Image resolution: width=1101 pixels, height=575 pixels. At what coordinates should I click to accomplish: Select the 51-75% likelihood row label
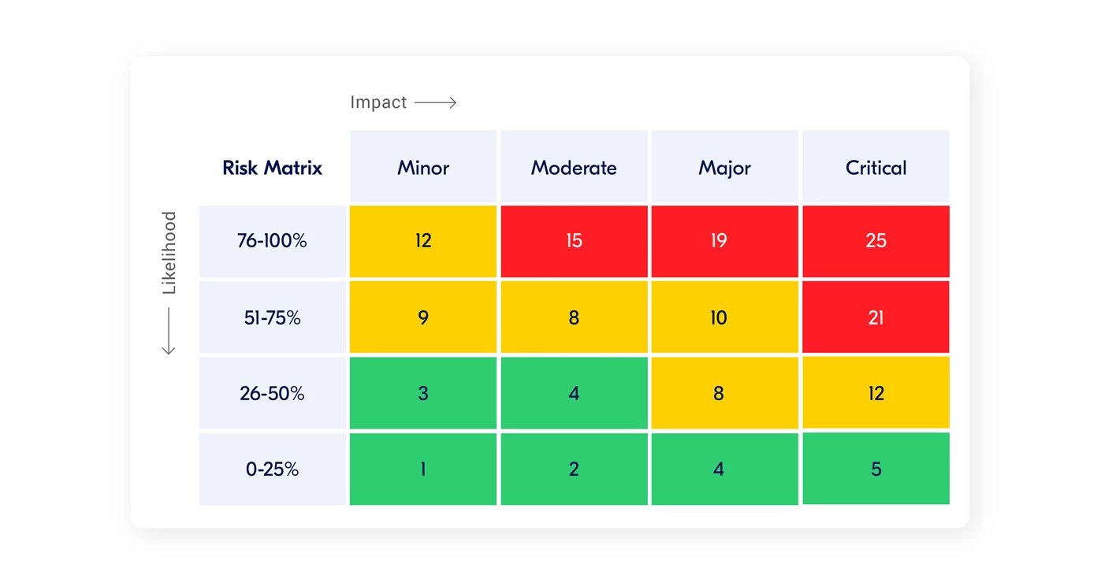click(x=272, y=317)
